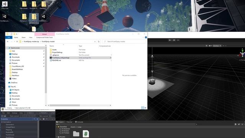Screen dimensions: 245x138
Task: Select the OscKlak unitypackage desktop icon
Action: tap(5, 18)
